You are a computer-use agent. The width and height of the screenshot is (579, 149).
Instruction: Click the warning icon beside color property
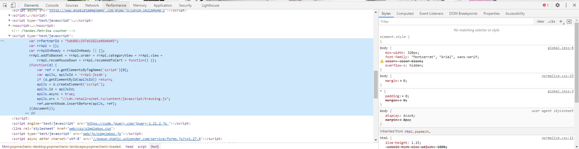(382, 61)
